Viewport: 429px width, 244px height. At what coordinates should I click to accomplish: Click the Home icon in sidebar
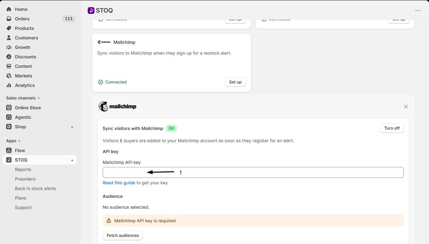pos(9,9)
